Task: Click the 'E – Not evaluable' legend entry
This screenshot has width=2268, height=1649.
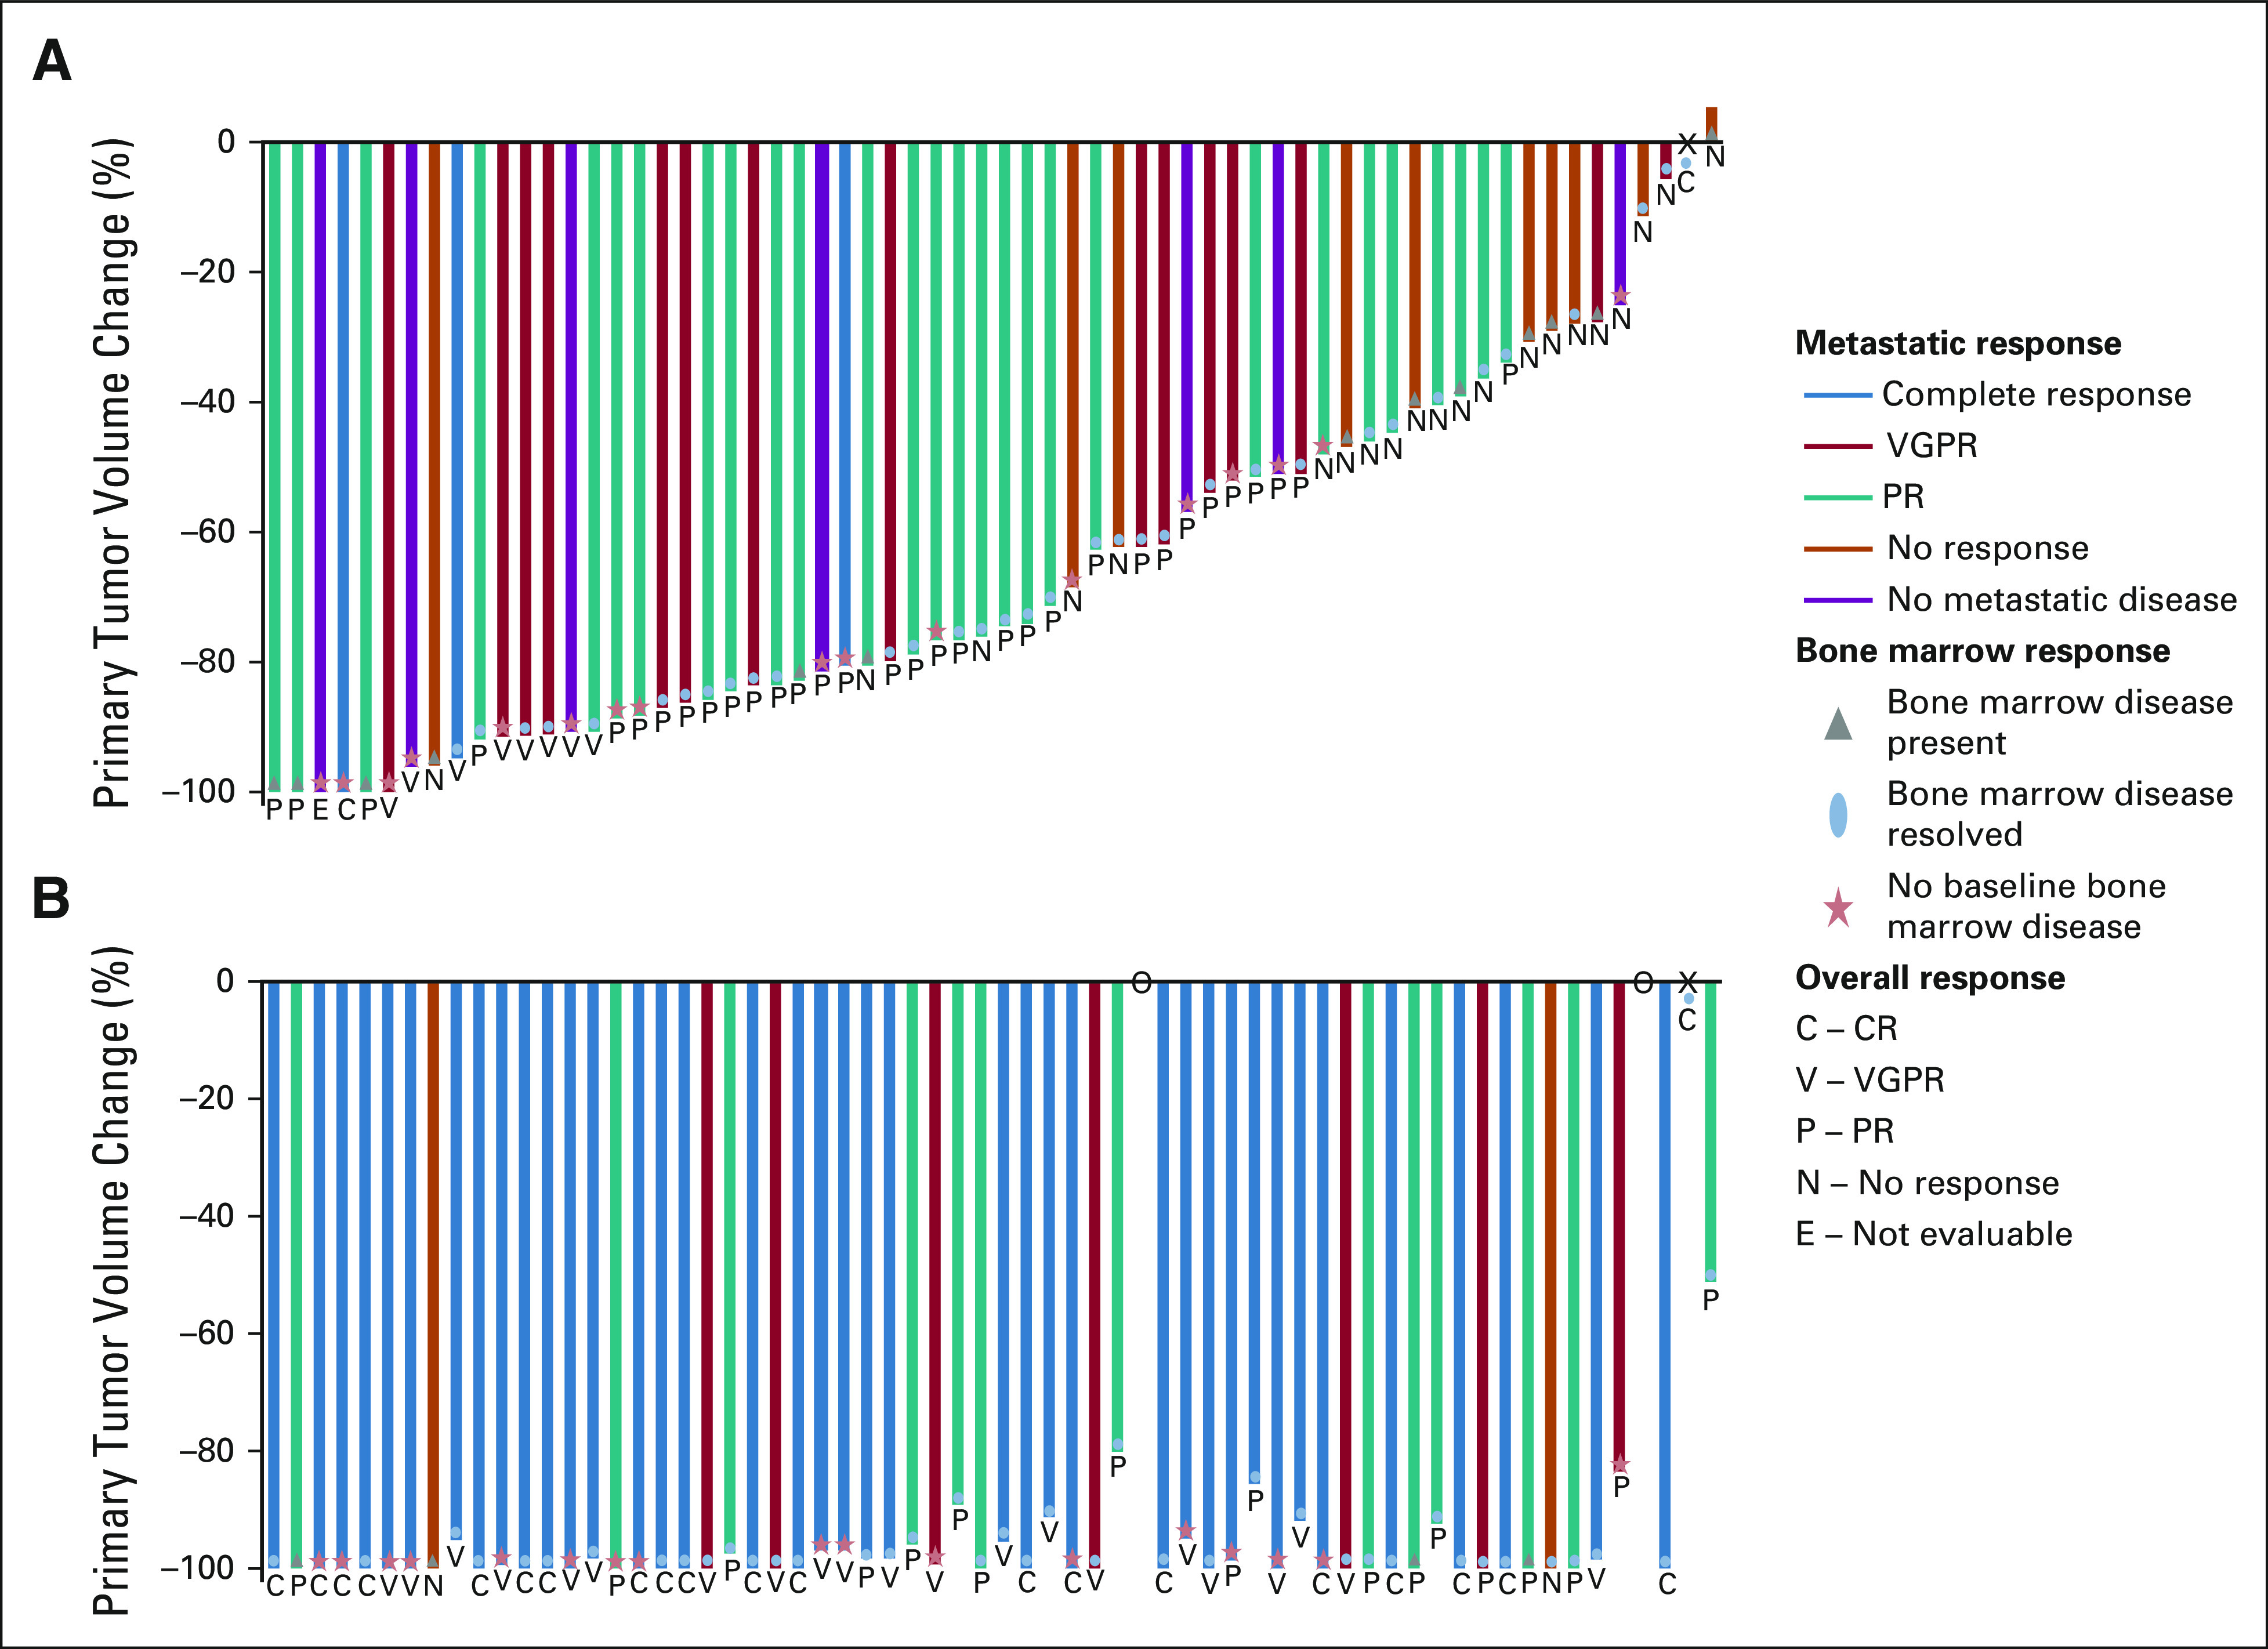Action: tap(1934, 1235)
